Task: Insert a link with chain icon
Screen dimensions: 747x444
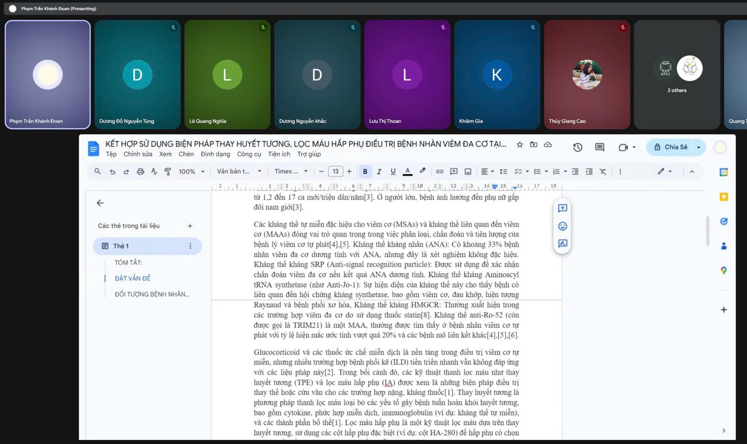Action: tap(440, 171)
